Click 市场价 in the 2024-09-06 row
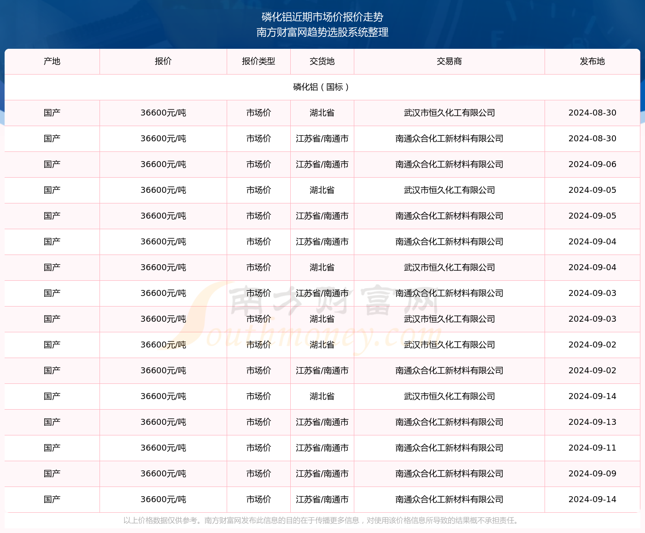The image size is (645, 533). 258,164
